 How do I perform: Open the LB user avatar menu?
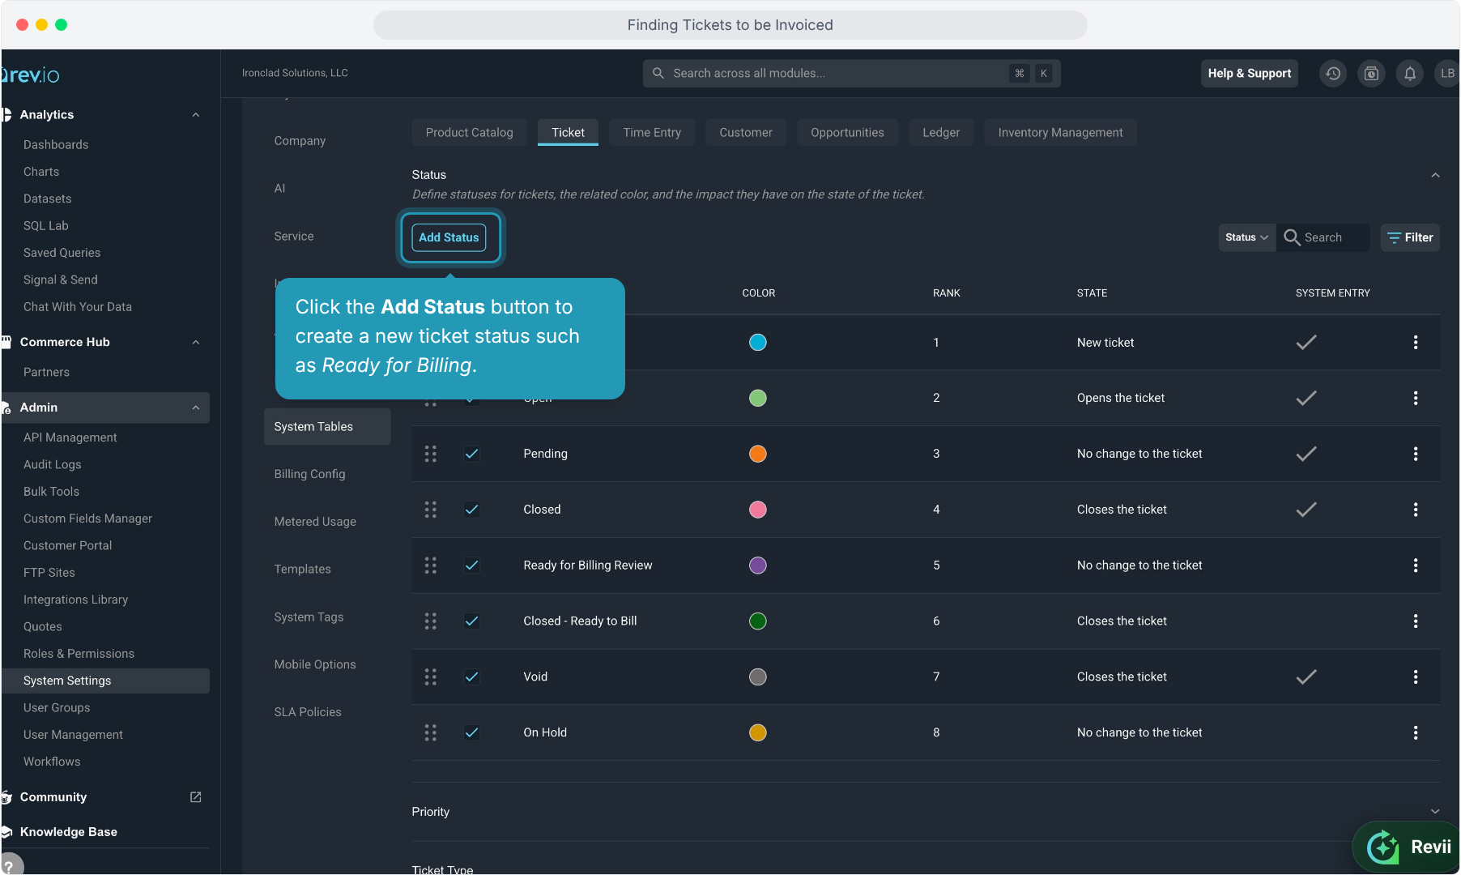(1446, 73)
